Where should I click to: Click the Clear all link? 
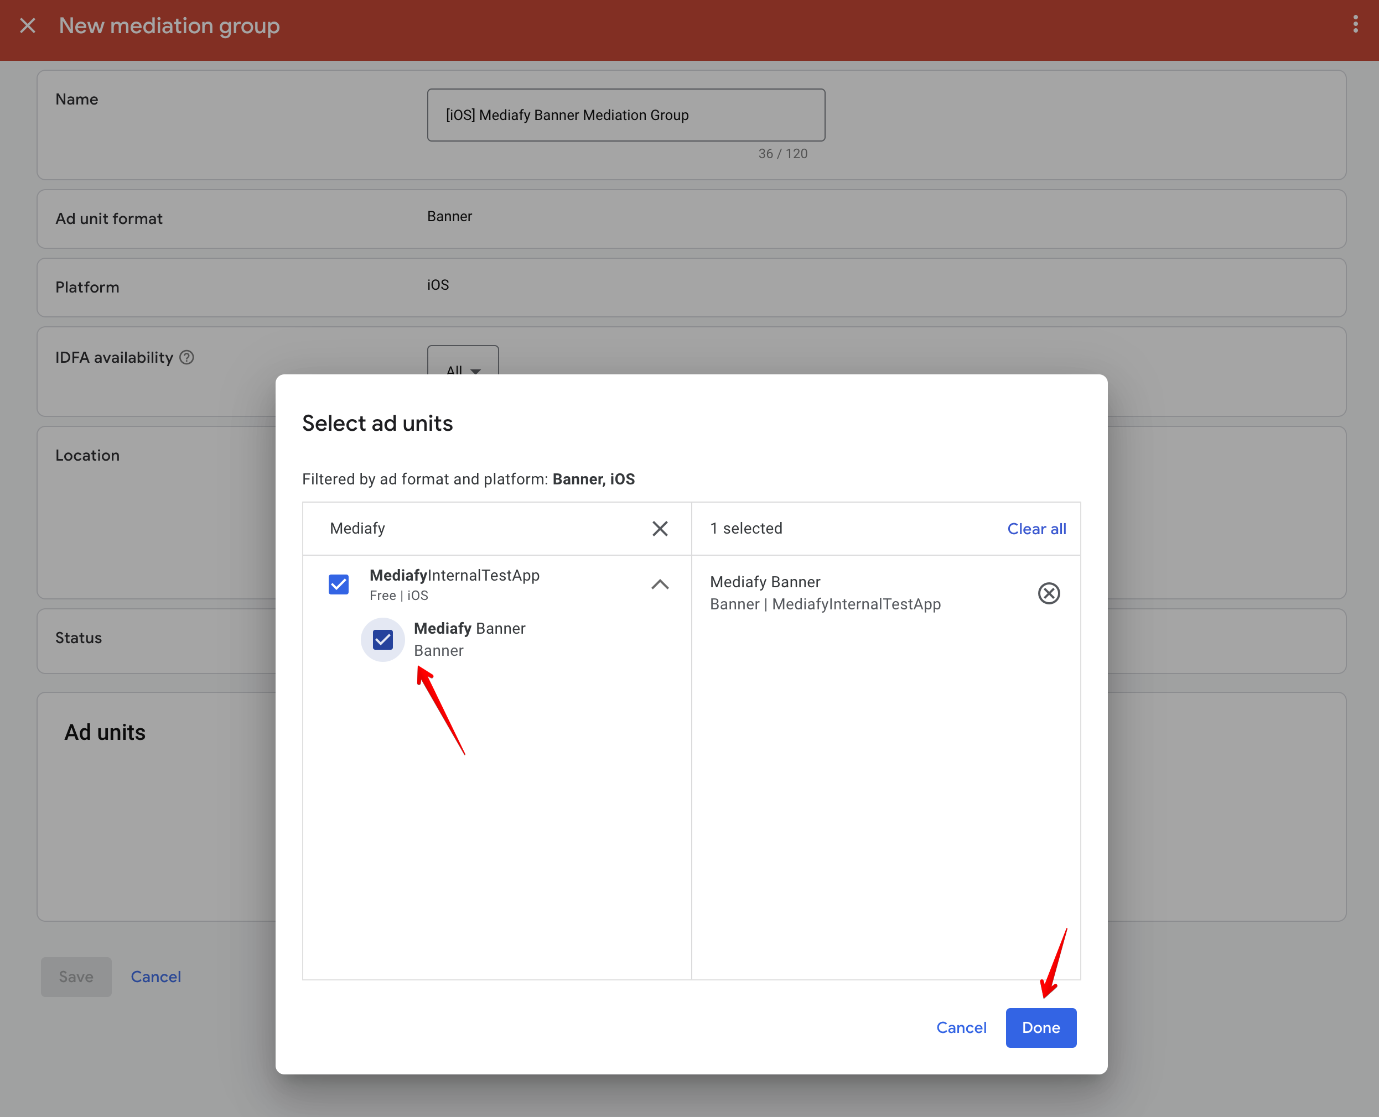[x=1036, y=528]
